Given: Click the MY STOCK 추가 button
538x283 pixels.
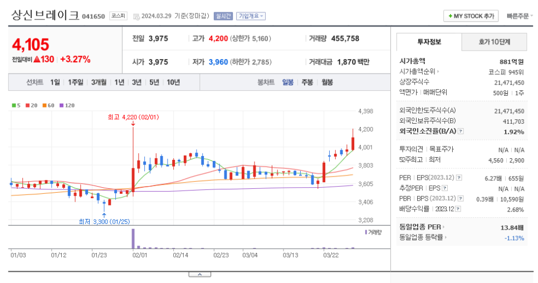Looking at the screenshot, I should (x=471, y=16).
